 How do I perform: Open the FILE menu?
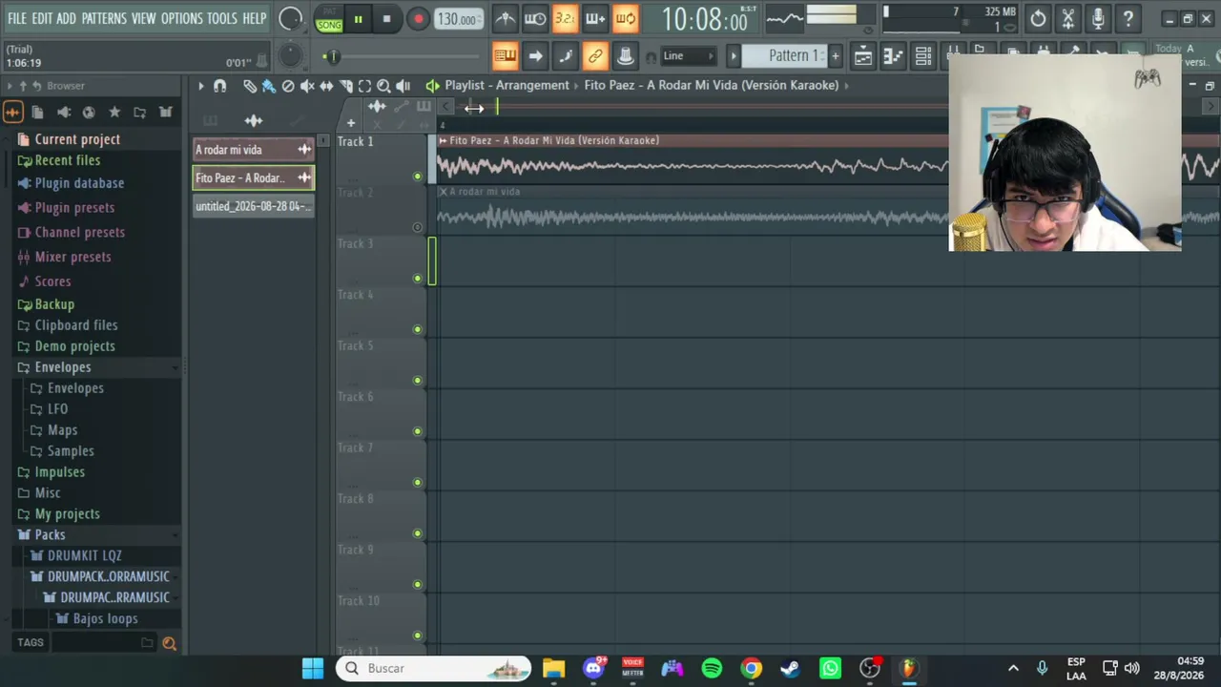17,18
